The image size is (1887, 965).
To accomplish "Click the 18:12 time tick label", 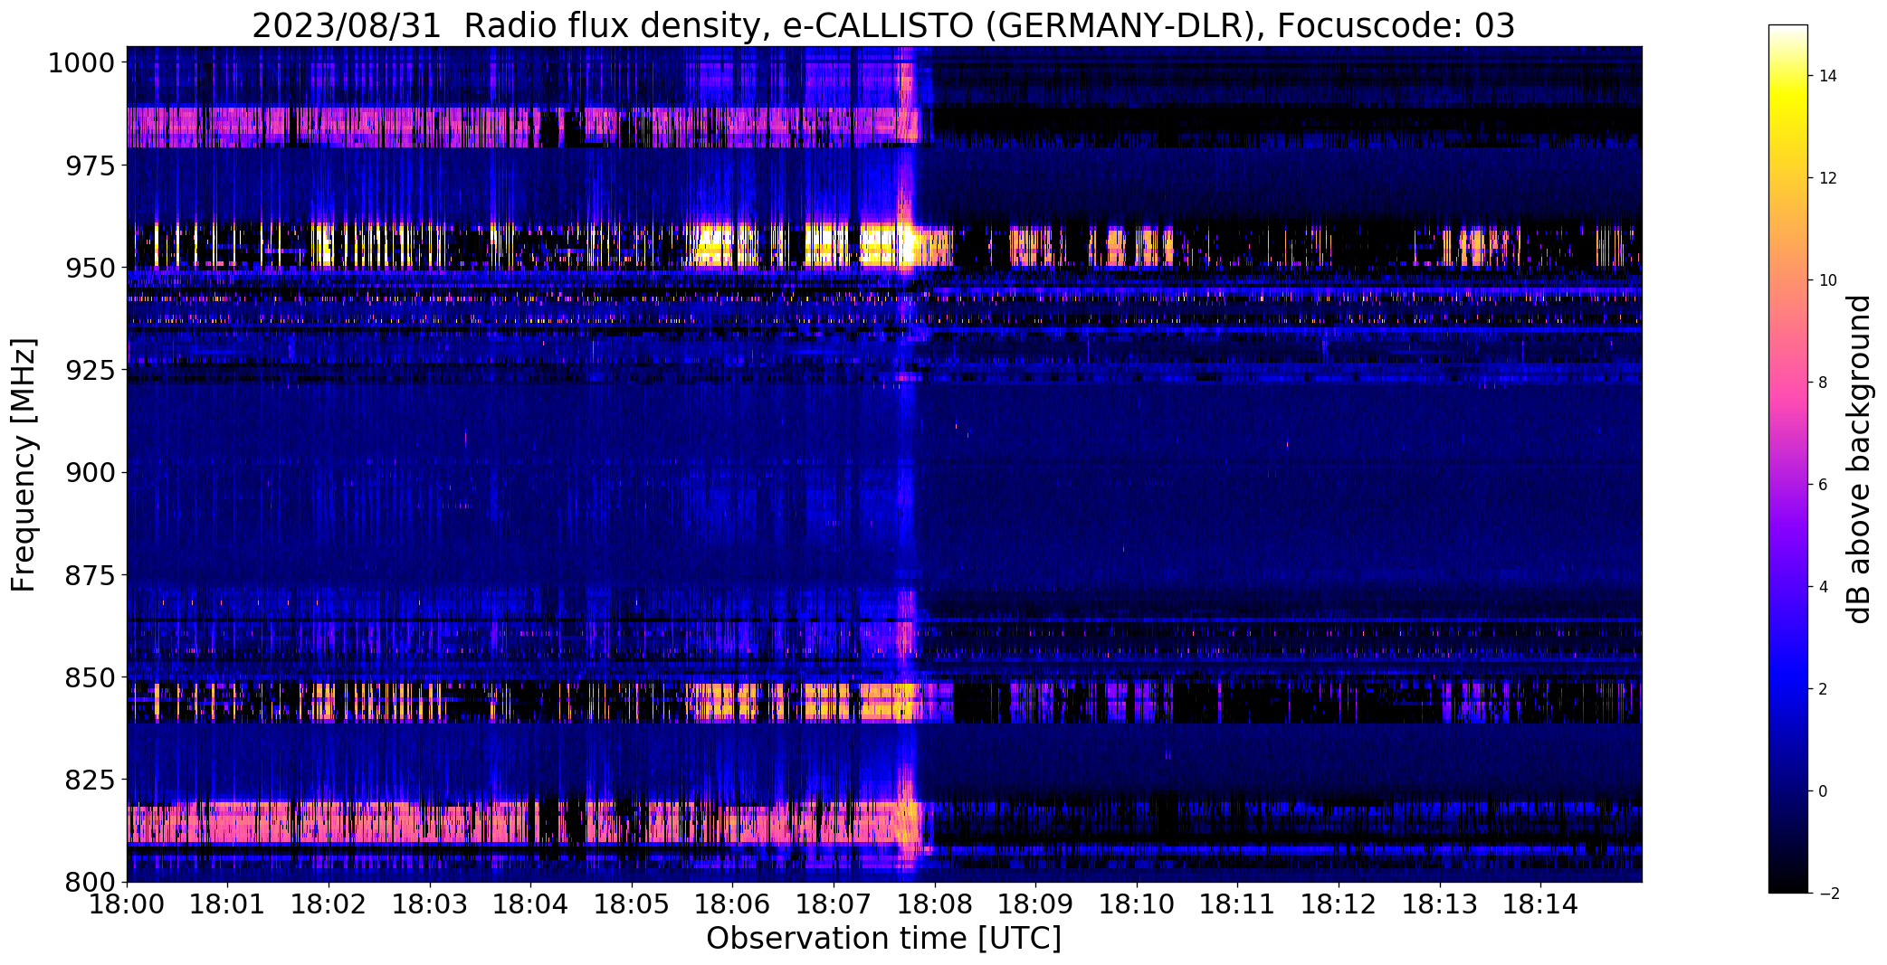I will (x=1339, y=904).
